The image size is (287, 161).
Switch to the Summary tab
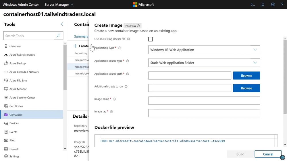coord(81,36)
